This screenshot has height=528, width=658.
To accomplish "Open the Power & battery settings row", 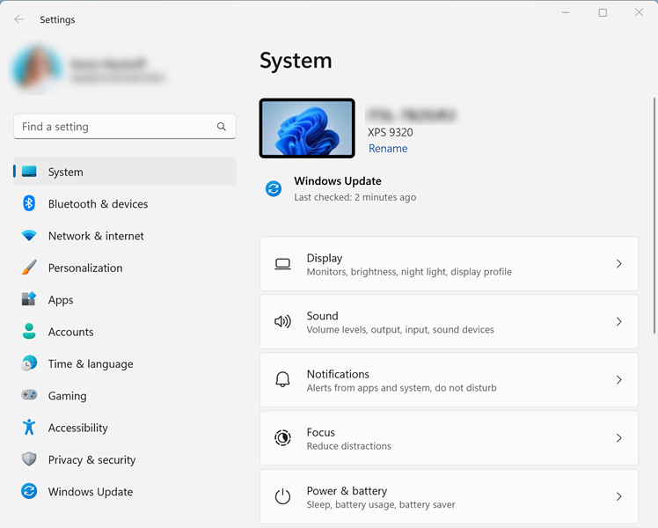I will pos(449,497).
